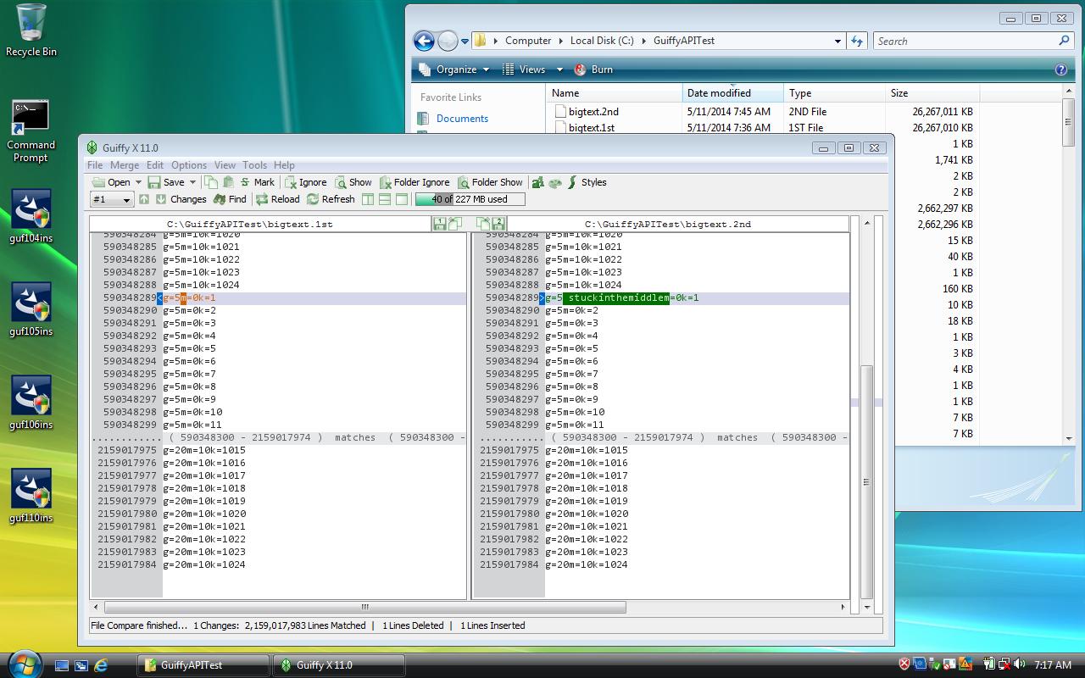Click the Explorer address refresh button
The width and height of the screenshot is (1085, 678).
point(857,41)
